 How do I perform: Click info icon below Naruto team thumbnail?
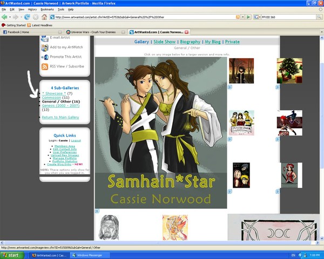click(x=230, y=192)
